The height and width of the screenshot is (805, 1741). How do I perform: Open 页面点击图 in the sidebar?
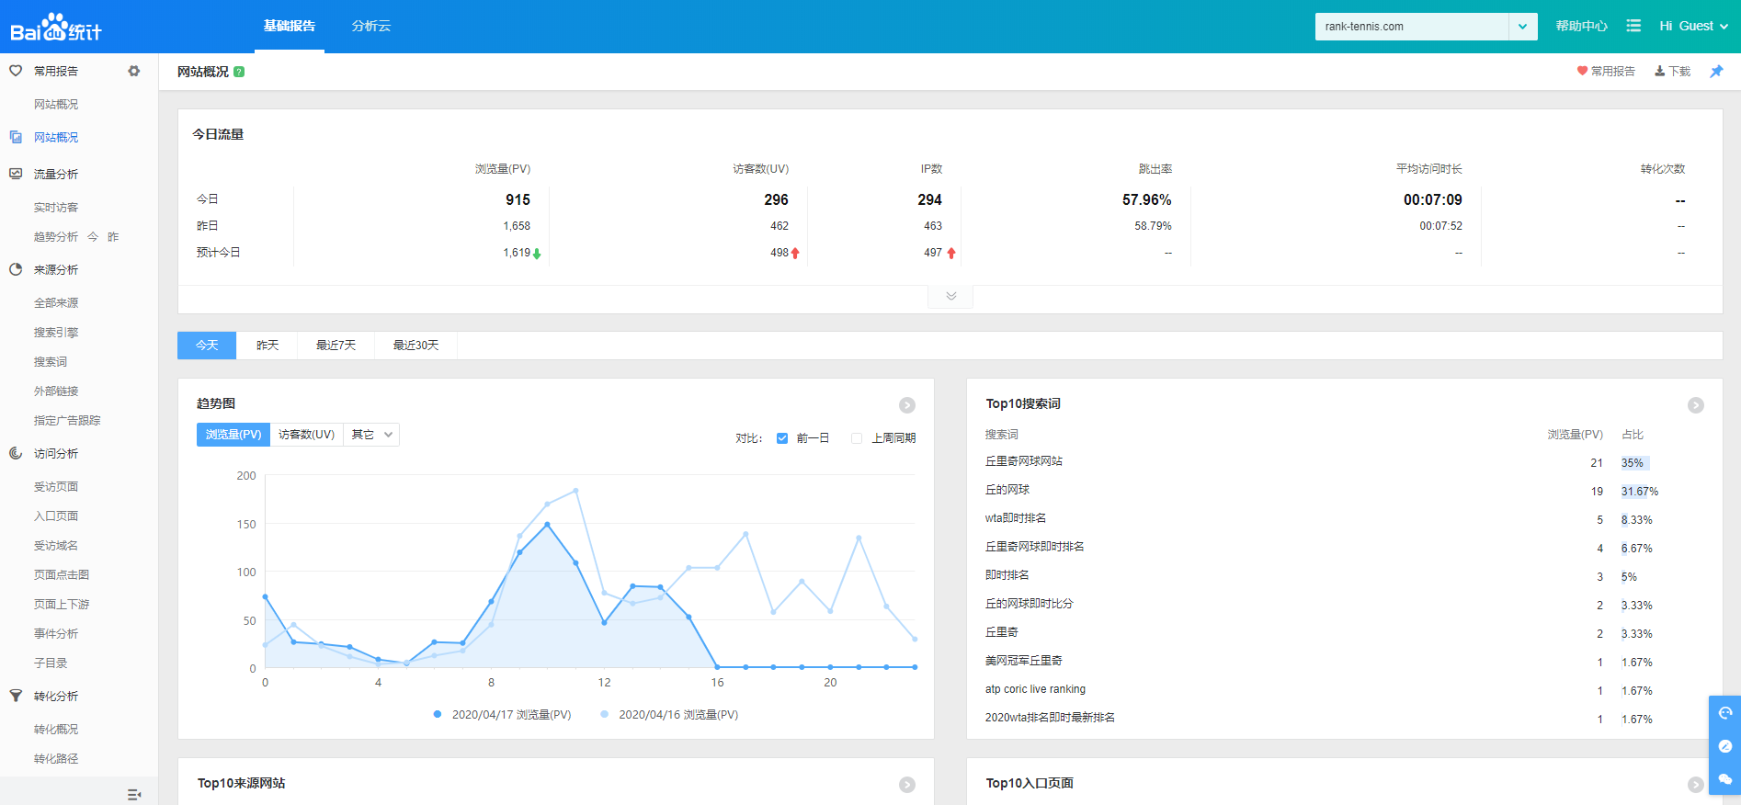point(62,575)
